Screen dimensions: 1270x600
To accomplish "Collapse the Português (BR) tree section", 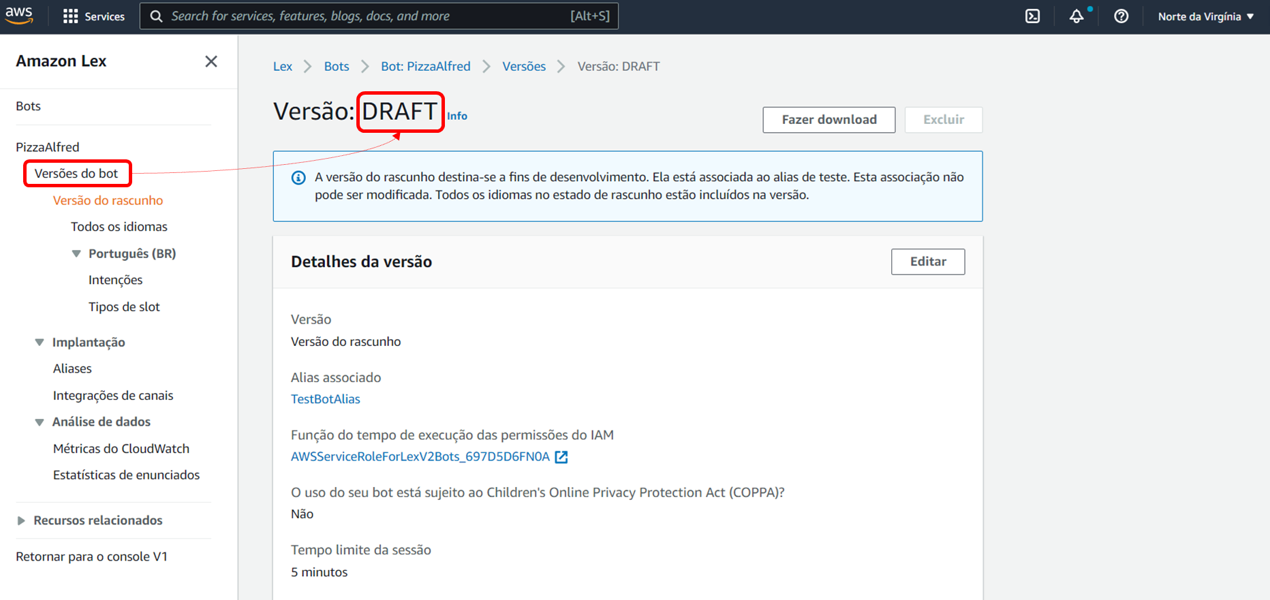I will (76, 253).
